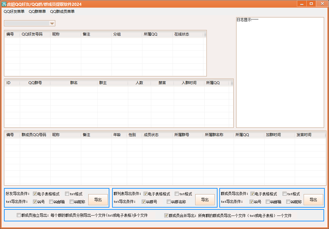
Task: Click 所属群号 column header
Action: (x=188, y=135)
